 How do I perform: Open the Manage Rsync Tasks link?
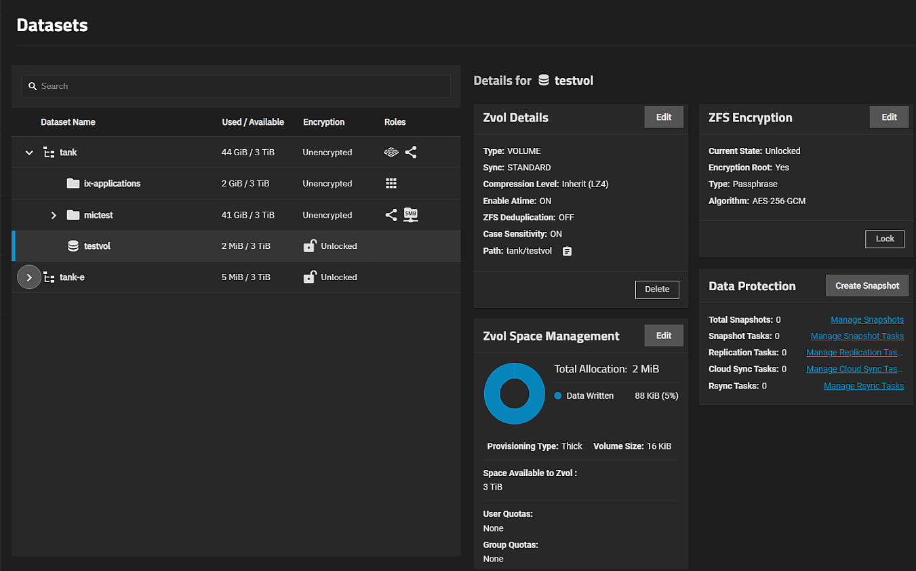point(863,385)
